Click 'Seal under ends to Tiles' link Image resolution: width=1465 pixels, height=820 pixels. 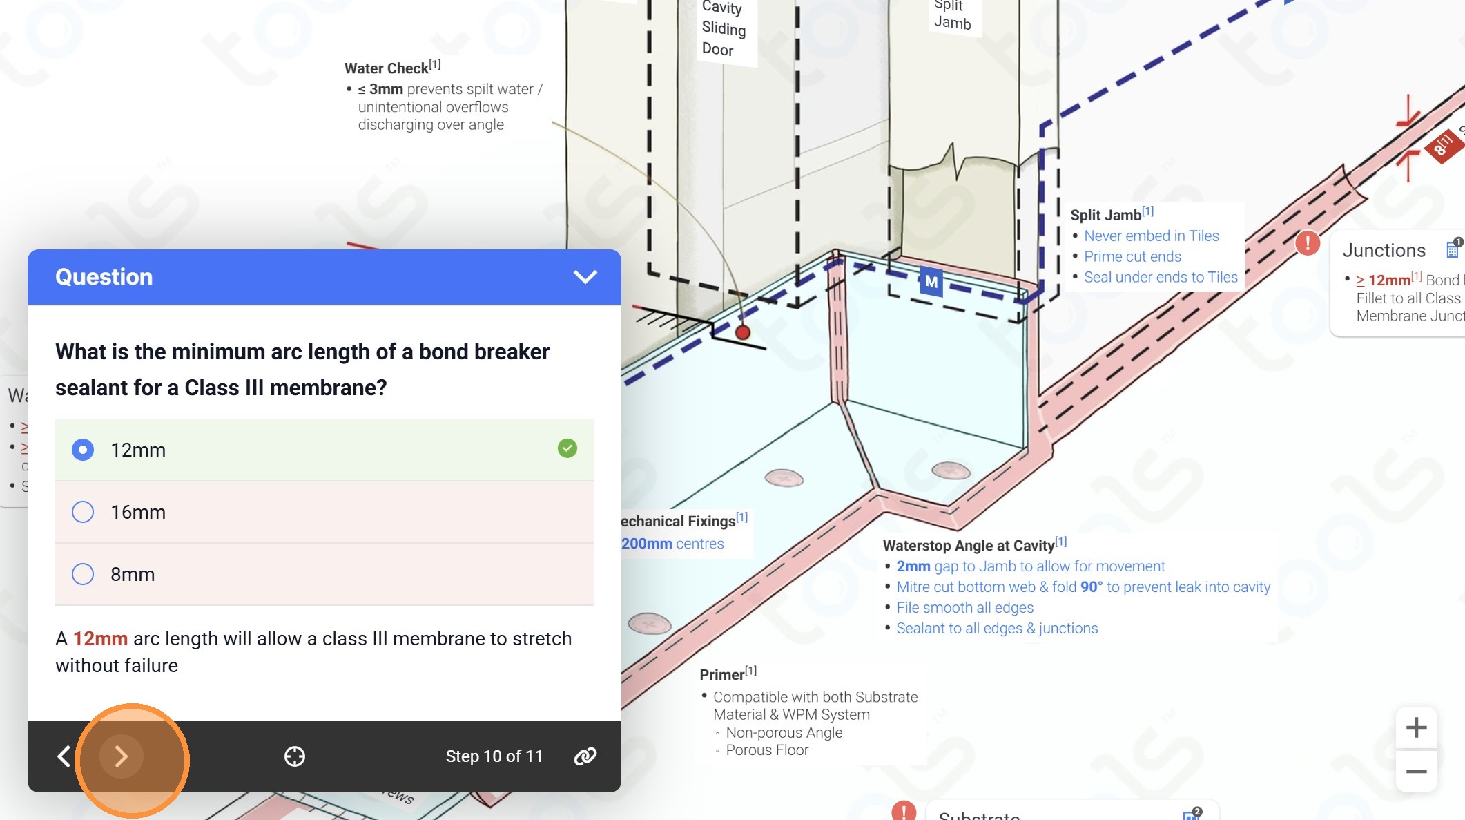[1161, 277]
